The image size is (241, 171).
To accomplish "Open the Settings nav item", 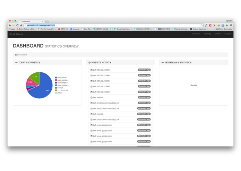I will coord(207,34).
